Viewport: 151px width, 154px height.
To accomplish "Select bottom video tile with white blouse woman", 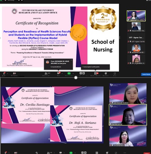I will [128, 136].
